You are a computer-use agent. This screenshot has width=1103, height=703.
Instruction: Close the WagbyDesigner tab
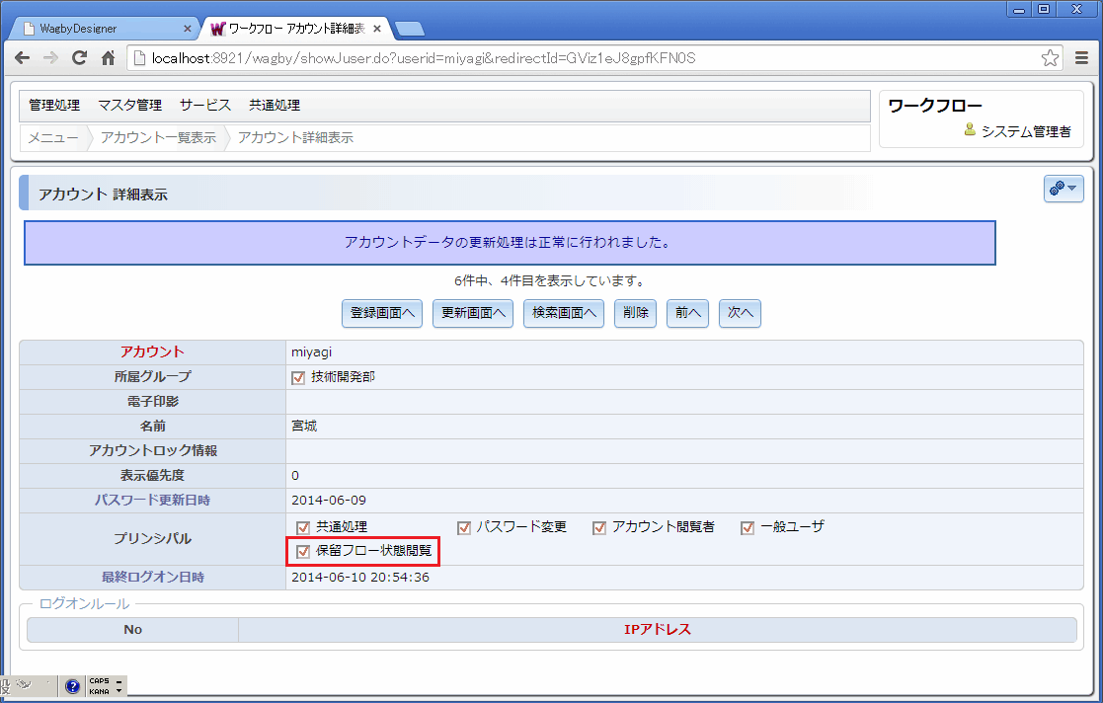[x=187, y=29]
